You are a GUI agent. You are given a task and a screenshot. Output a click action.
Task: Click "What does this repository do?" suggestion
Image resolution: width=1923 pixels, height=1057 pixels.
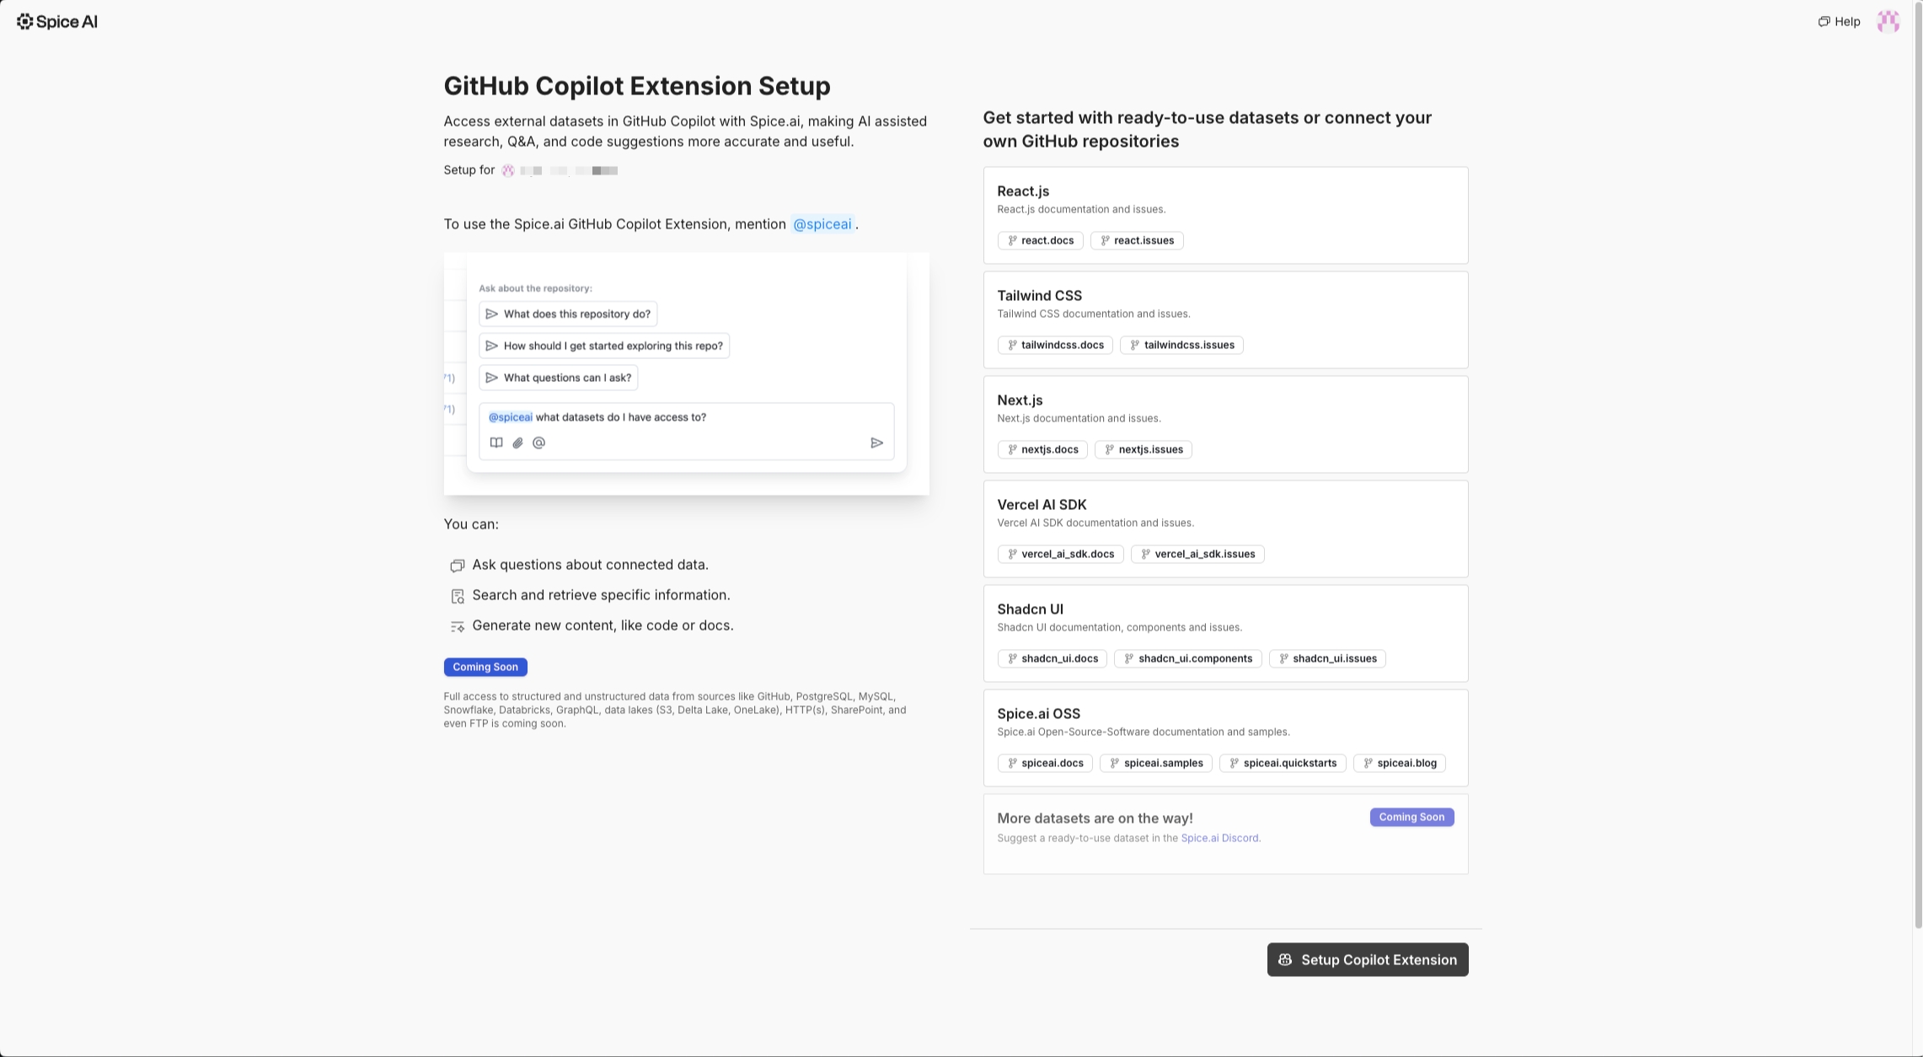point(568,314)
